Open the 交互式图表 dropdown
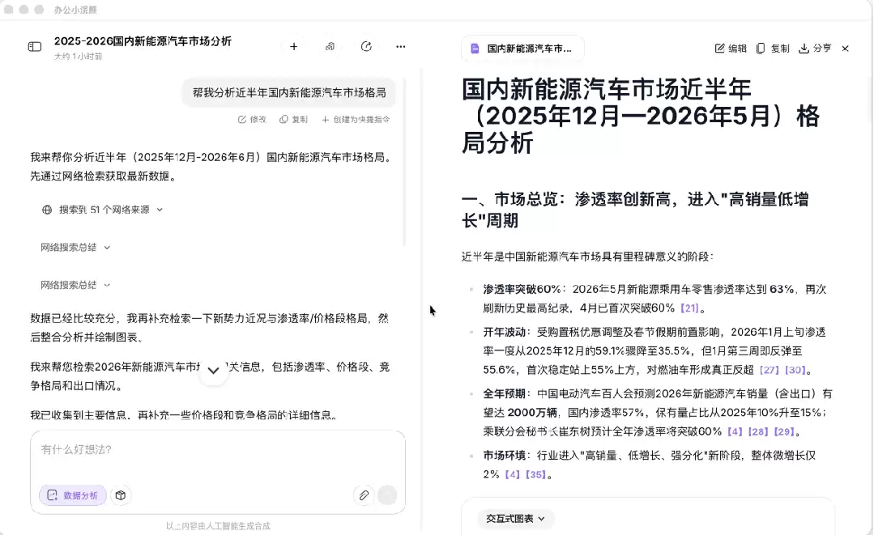874x535 pixels. point(515,519)
